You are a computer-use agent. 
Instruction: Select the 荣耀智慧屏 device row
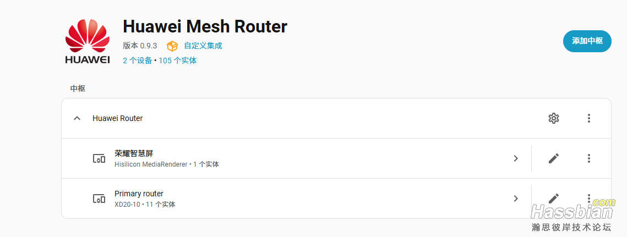coord(296,158)
